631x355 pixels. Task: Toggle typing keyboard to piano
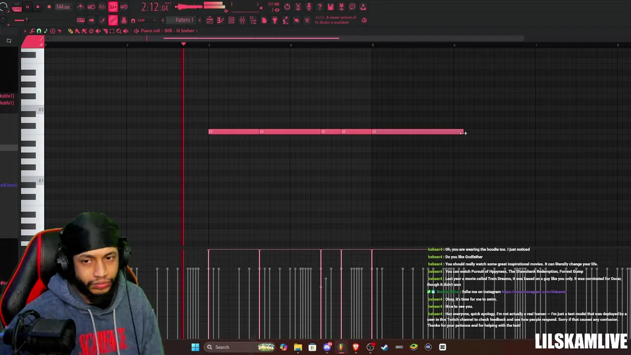[x=80, y=20]
